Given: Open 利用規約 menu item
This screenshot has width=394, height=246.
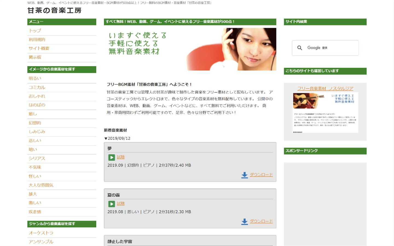Looking at the screenshot, I should [x=37, y=40].
